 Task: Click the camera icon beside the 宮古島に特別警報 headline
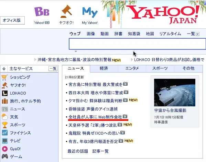click(x=125, y=84)
